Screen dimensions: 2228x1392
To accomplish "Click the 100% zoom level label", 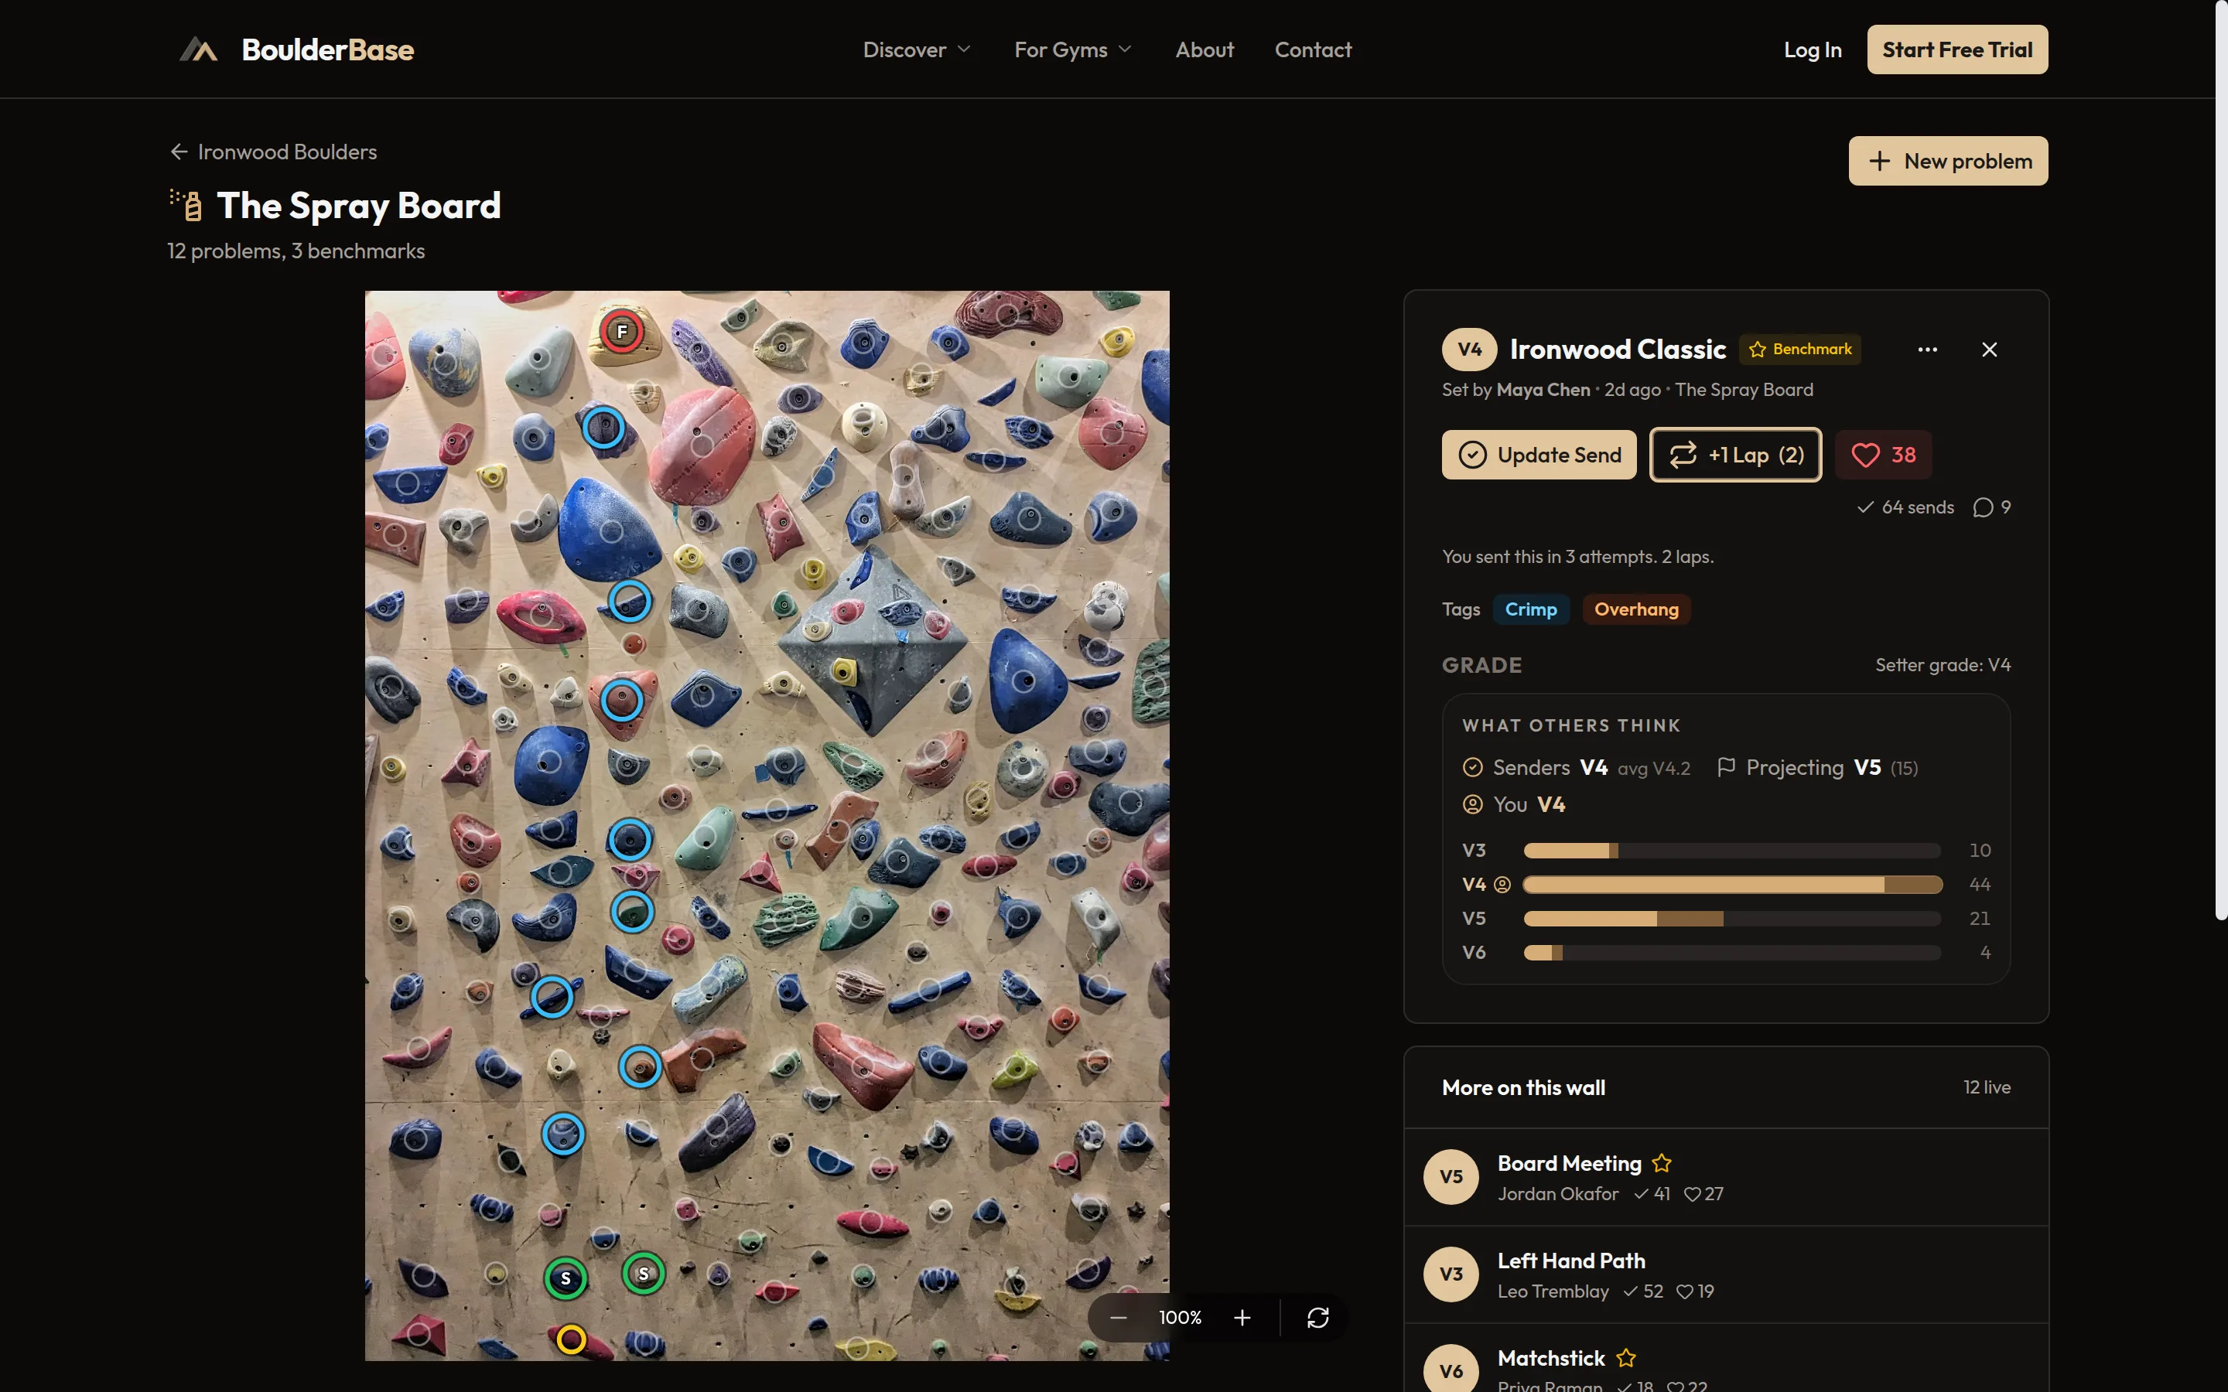I will (x=1181, y=1318).
